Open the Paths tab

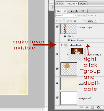(x=83, y=11)
